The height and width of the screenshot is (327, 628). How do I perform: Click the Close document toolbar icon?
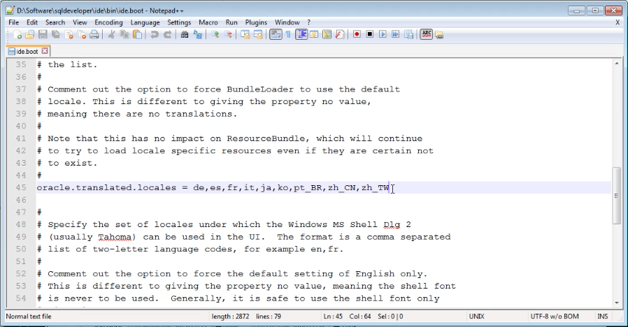click(x=69, y=35)
